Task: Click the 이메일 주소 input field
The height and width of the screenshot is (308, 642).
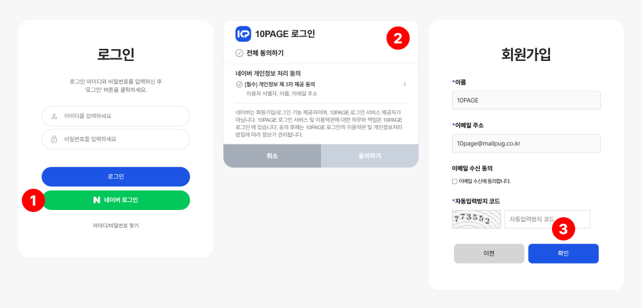Action: pyautogui.click(x=526, y=143)
